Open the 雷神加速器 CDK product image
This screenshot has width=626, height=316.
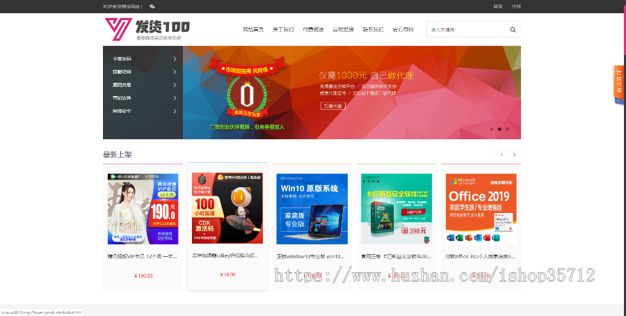pyautogui.click(x=227, y=207)
